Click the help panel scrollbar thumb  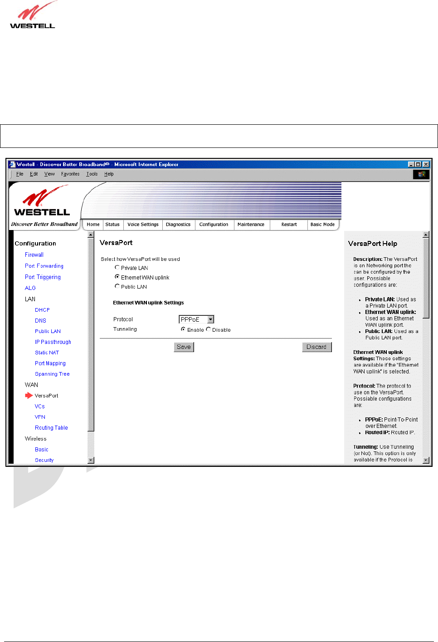[426, 278]
